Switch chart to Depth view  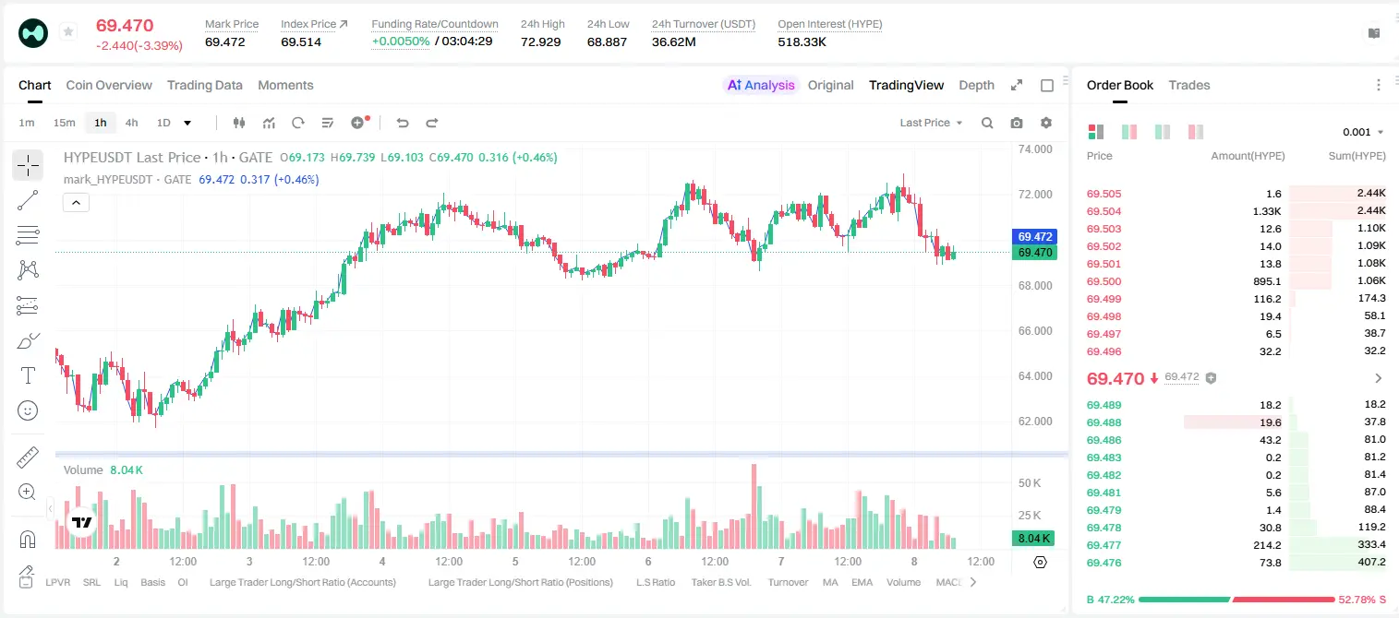click(976, 85)
